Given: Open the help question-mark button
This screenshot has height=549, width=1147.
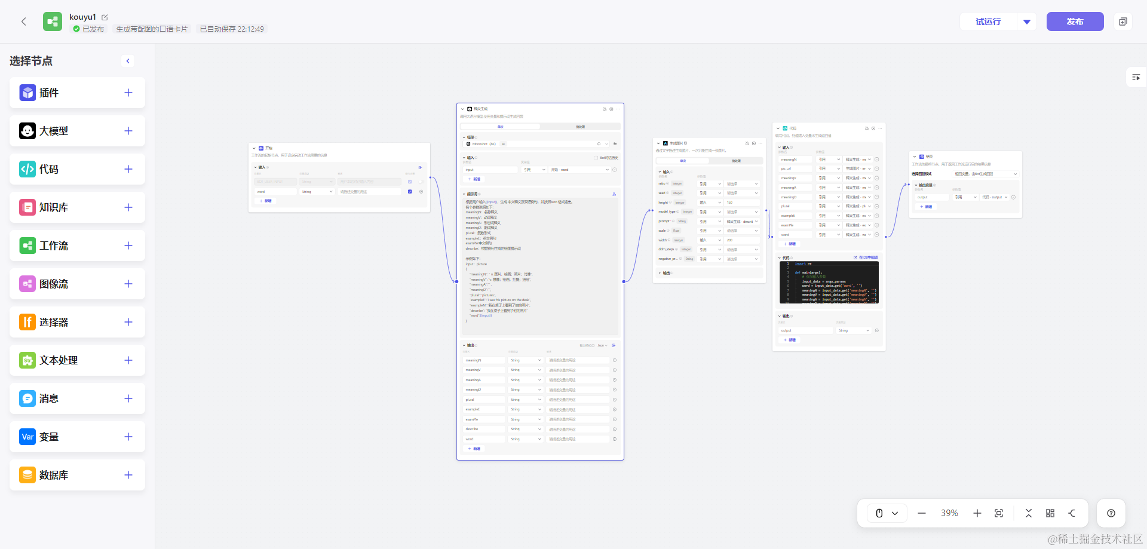Looking at the screenshot, I should pyautogui.click(x=1111, y=513).
